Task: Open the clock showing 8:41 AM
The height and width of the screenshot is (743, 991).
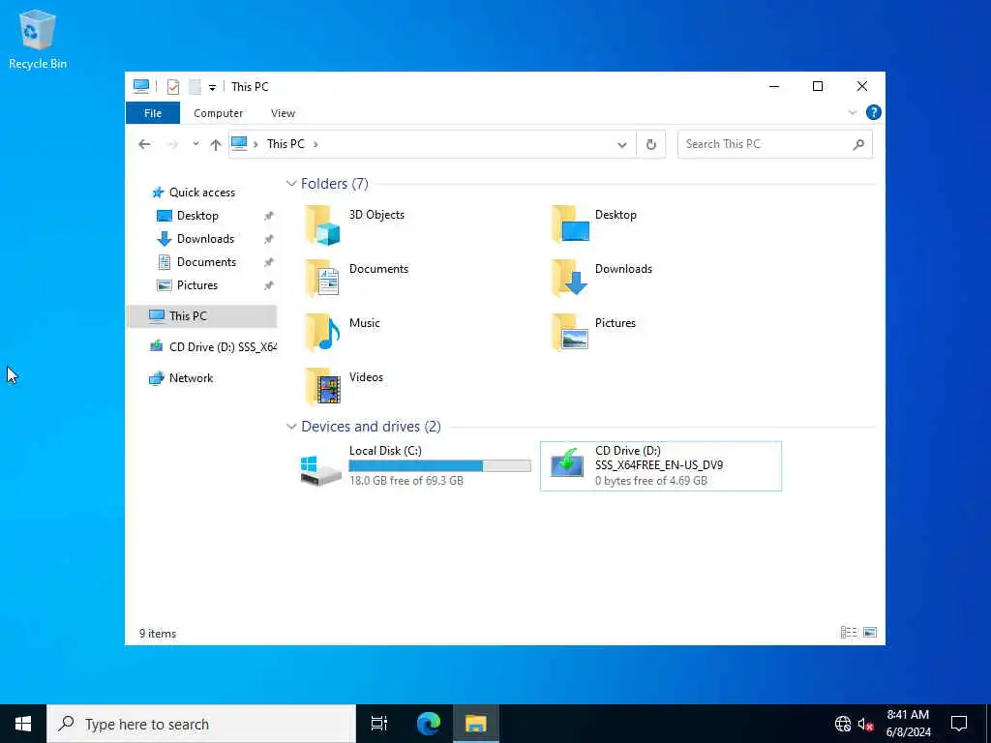Action: click(908, 724)
